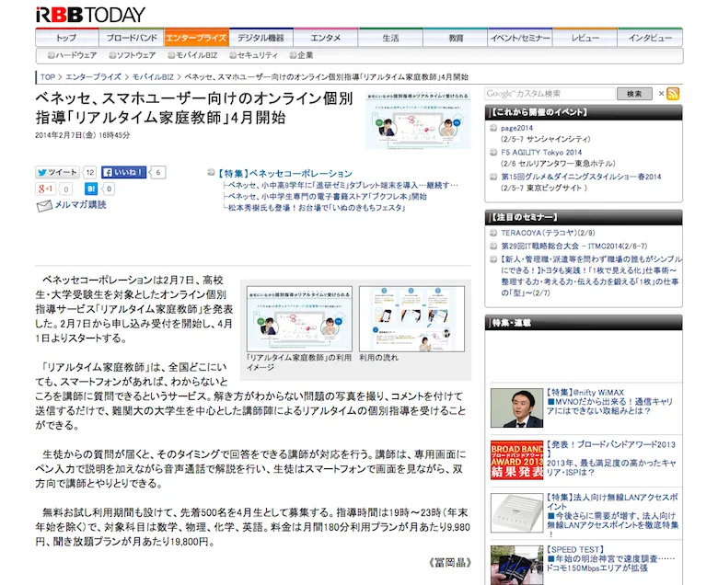Click モバイルBIZ in the breadcrumb

click(x=153, y=77)
